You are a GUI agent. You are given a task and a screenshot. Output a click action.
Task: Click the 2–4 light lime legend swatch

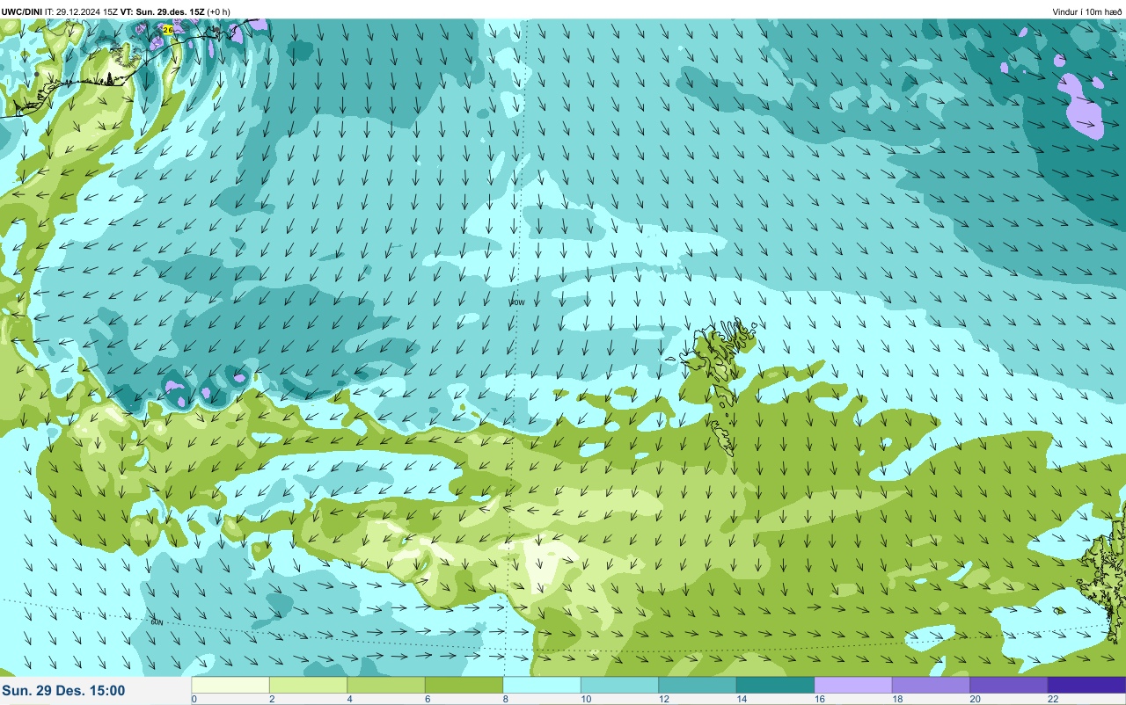[x=308, y=685]
